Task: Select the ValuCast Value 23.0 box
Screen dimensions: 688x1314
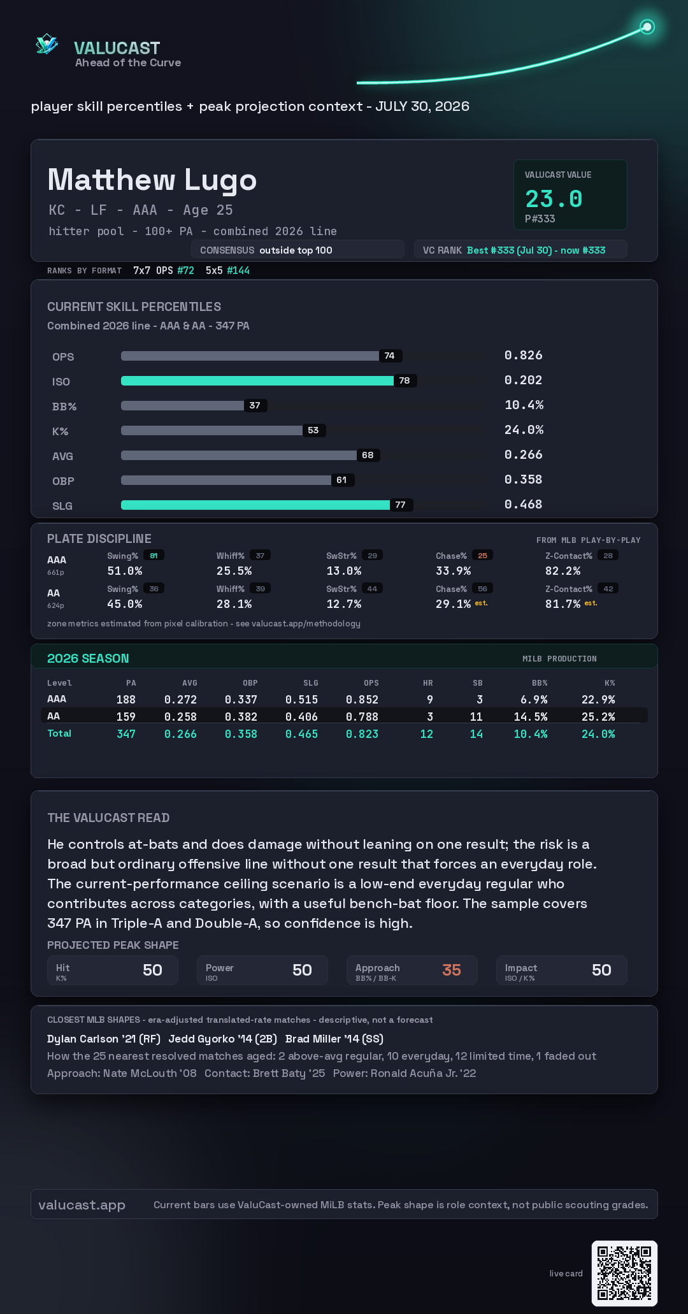Action: pyautogui.click(x=570, y=194)
